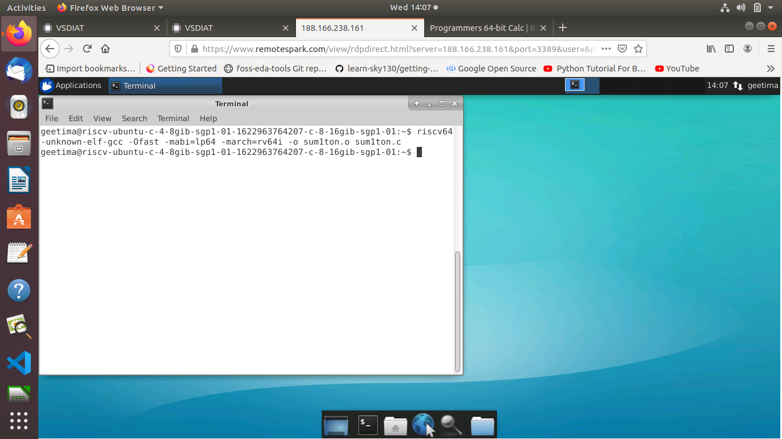Image resolution: width=782 pixels, height=439 pixels.
Task: Open page actions three-dot menu
Action: (606, 49)
